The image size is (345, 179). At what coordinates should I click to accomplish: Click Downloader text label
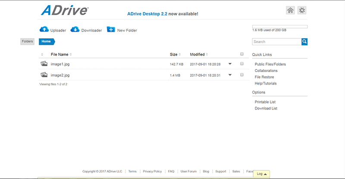[x=91, y=30]
